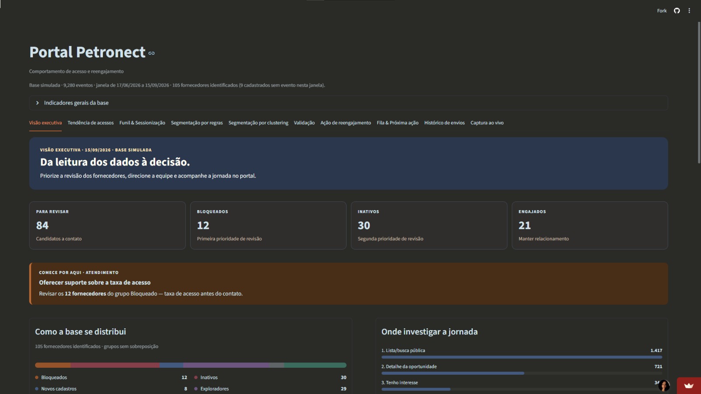Open Segmentação por clustering tab
This screenshot has height=394, width=701.
click(258, 123)
